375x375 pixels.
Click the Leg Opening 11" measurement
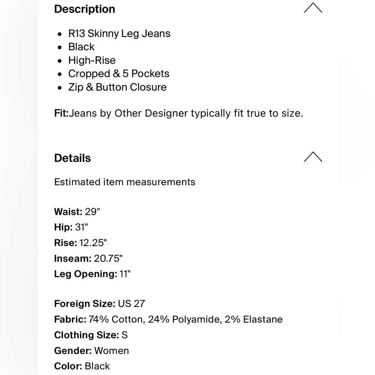coord(92,274)
